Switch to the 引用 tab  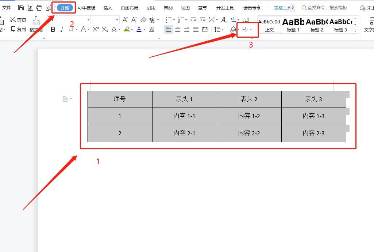pyautogui.click(x=151, y=8)
